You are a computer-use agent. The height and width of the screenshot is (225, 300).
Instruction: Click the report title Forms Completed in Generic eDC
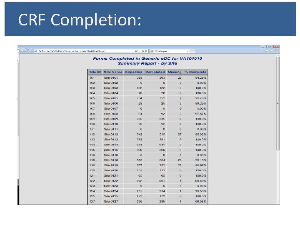point(147,59)
